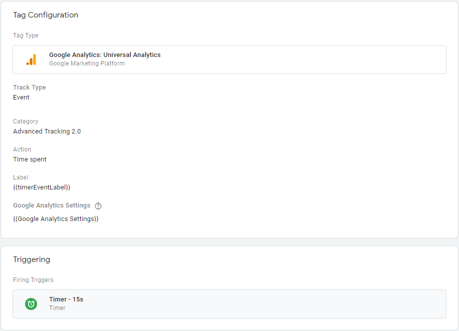Click the Action value Time spent

[30, 159]
